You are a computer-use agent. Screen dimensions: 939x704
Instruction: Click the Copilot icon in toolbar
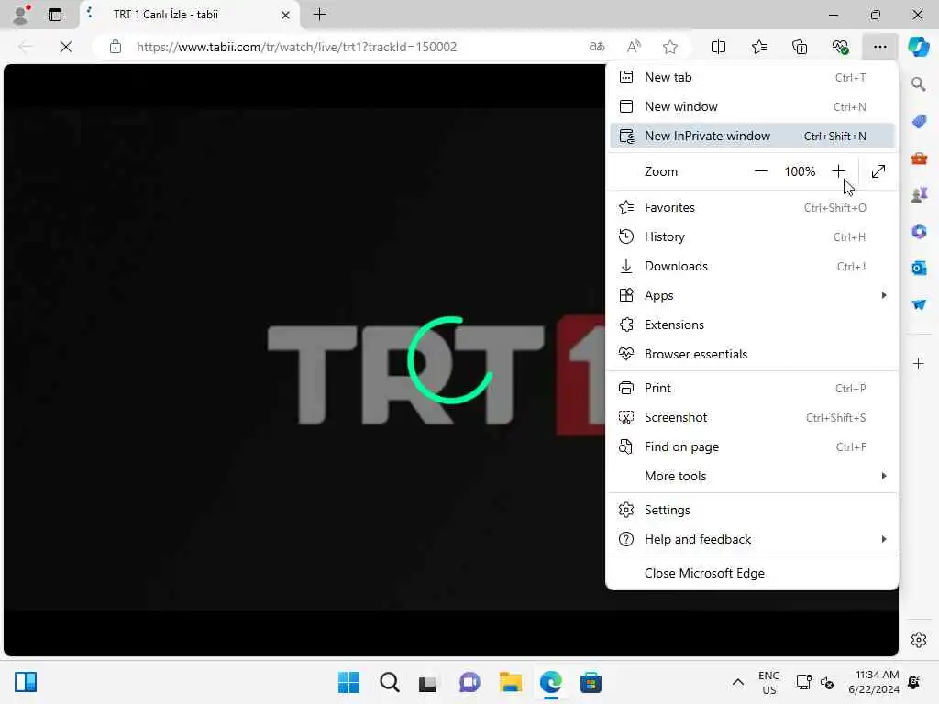pos(918,47)
